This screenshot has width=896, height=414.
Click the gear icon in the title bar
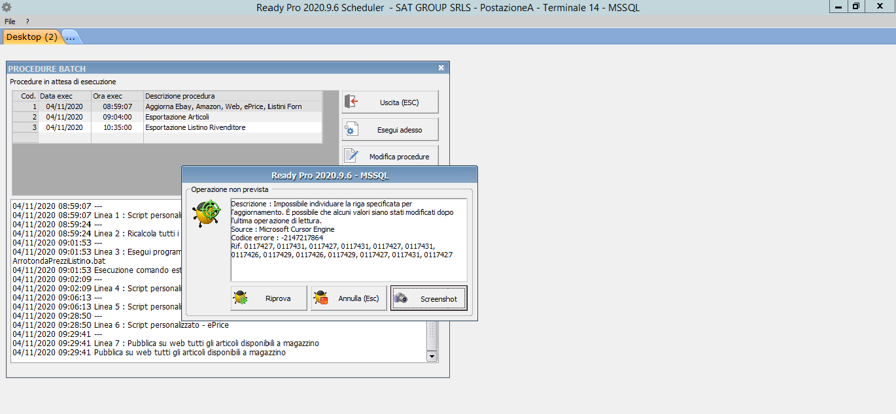[x=7, y=7]
